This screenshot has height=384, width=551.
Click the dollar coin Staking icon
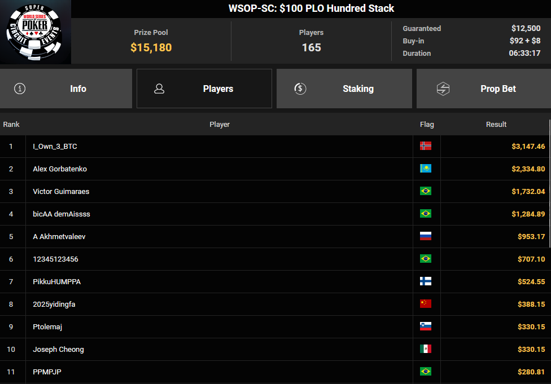pos(300,89)
